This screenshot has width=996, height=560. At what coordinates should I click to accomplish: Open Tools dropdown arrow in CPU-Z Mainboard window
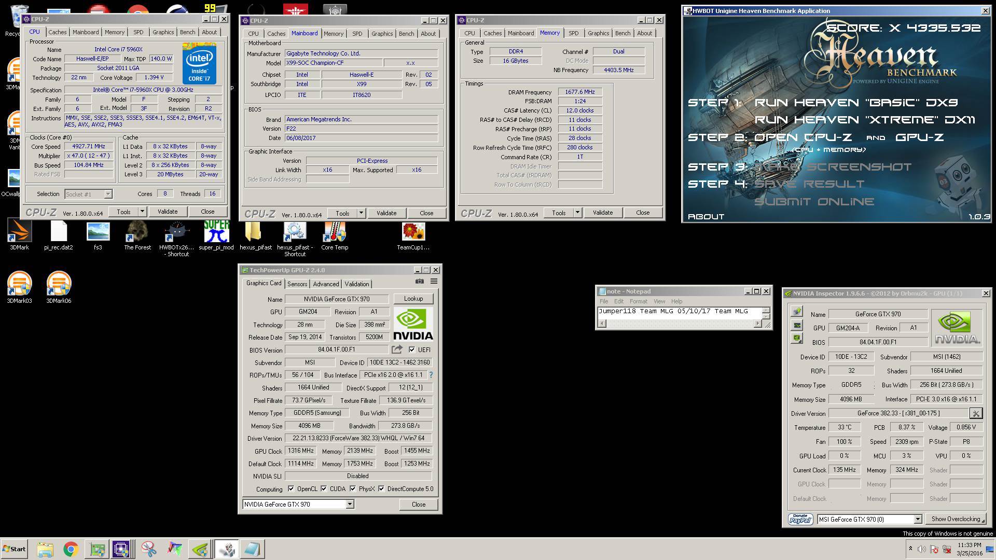pyautogui.click(x=361, y=213)
